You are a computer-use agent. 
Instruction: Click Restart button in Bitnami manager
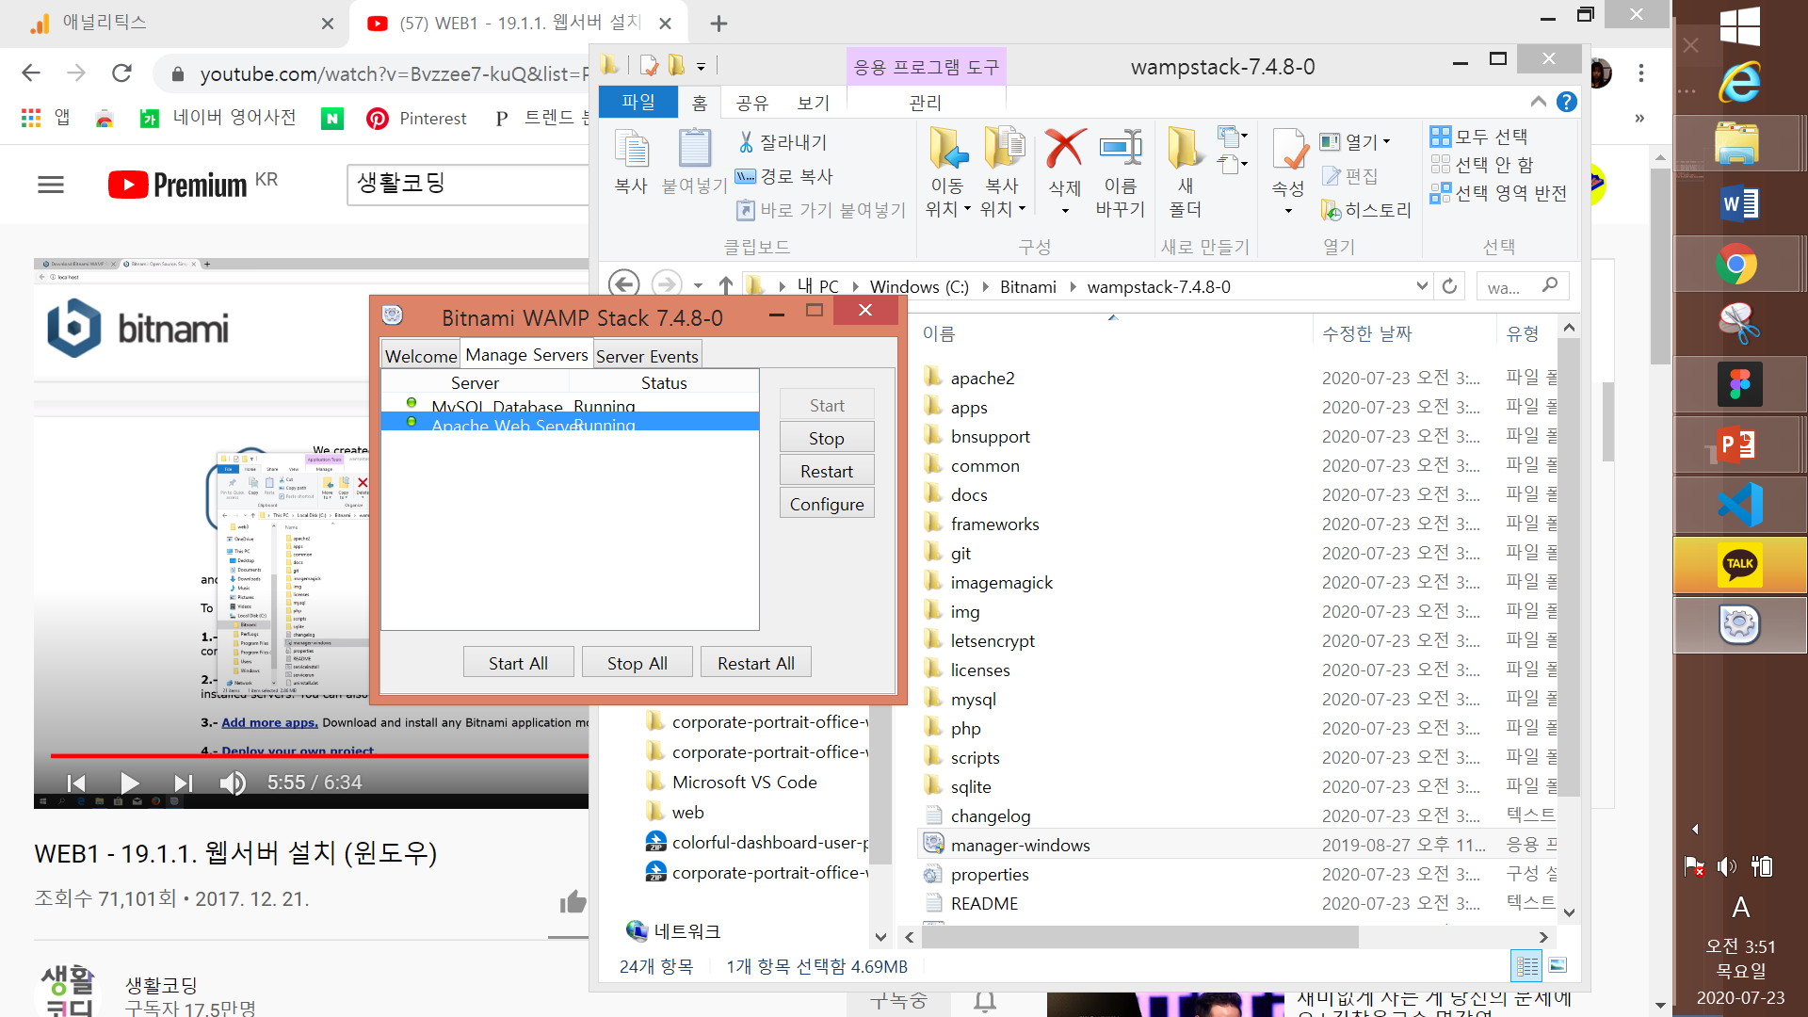827,472
